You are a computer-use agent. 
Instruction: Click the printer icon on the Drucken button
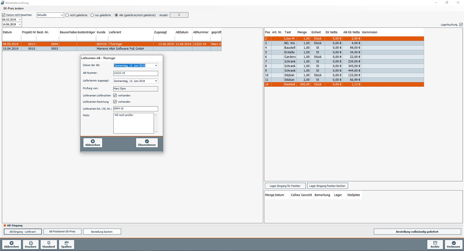(30, 242)
